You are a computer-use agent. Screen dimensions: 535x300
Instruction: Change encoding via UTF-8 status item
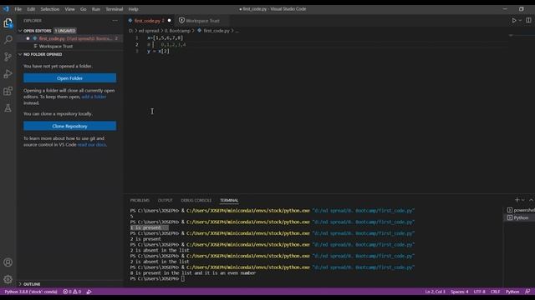click(x=479, y=292)
